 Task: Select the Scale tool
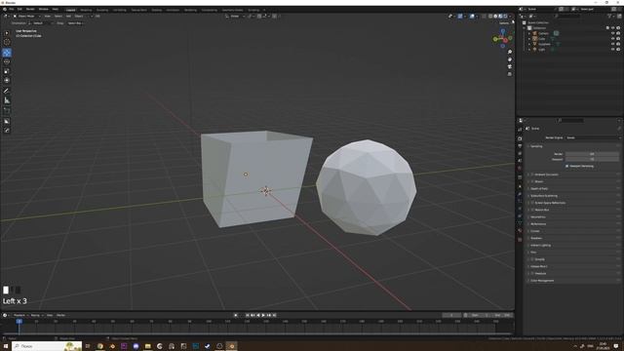click(x=7, y=71)
